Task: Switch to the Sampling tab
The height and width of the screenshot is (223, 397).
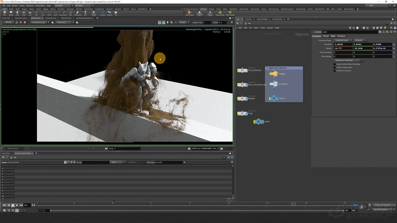Action: coord(341,36)
